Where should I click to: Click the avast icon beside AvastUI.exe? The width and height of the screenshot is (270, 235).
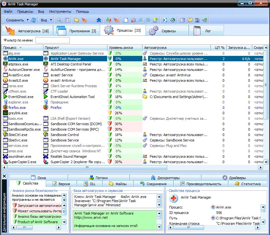[x=5, y=80]
